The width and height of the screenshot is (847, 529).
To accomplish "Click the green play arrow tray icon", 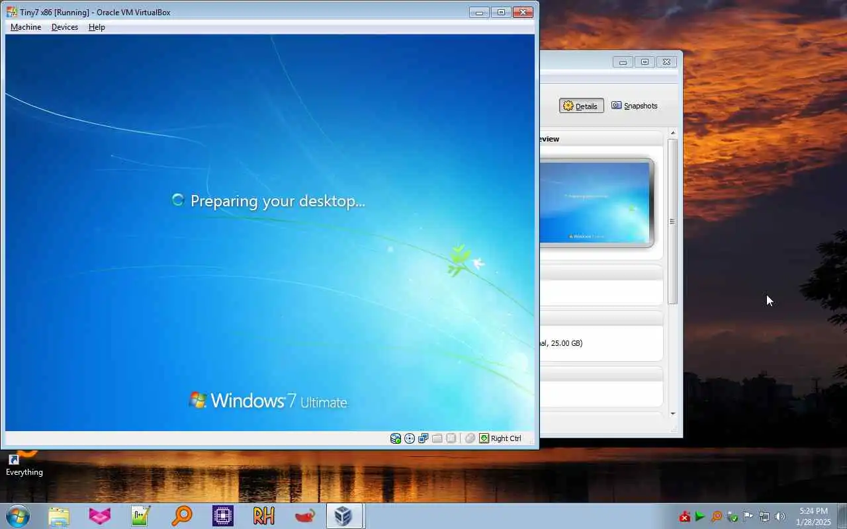I will click(700, 516).
